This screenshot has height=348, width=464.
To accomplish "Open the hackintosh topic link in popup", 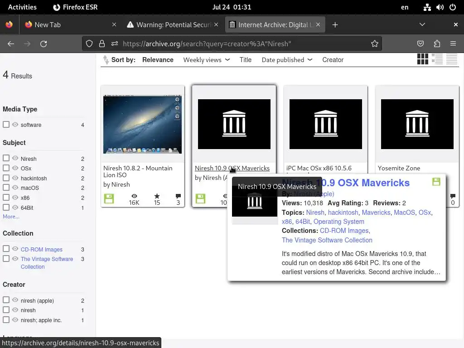I will coord(343,213).
